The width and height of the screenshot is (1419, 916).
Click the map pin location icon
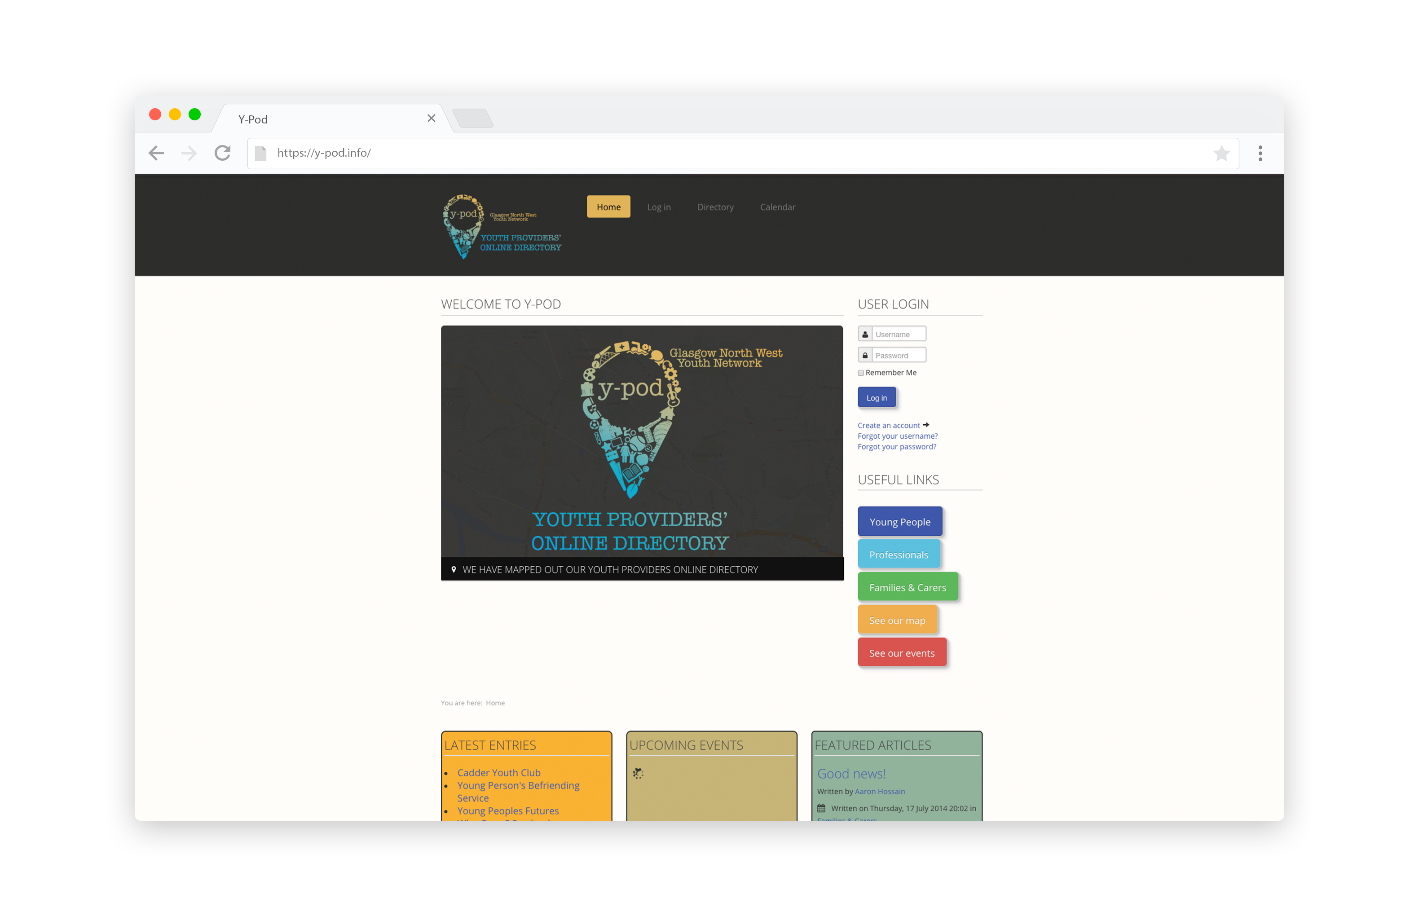click(x=452, y=570)
